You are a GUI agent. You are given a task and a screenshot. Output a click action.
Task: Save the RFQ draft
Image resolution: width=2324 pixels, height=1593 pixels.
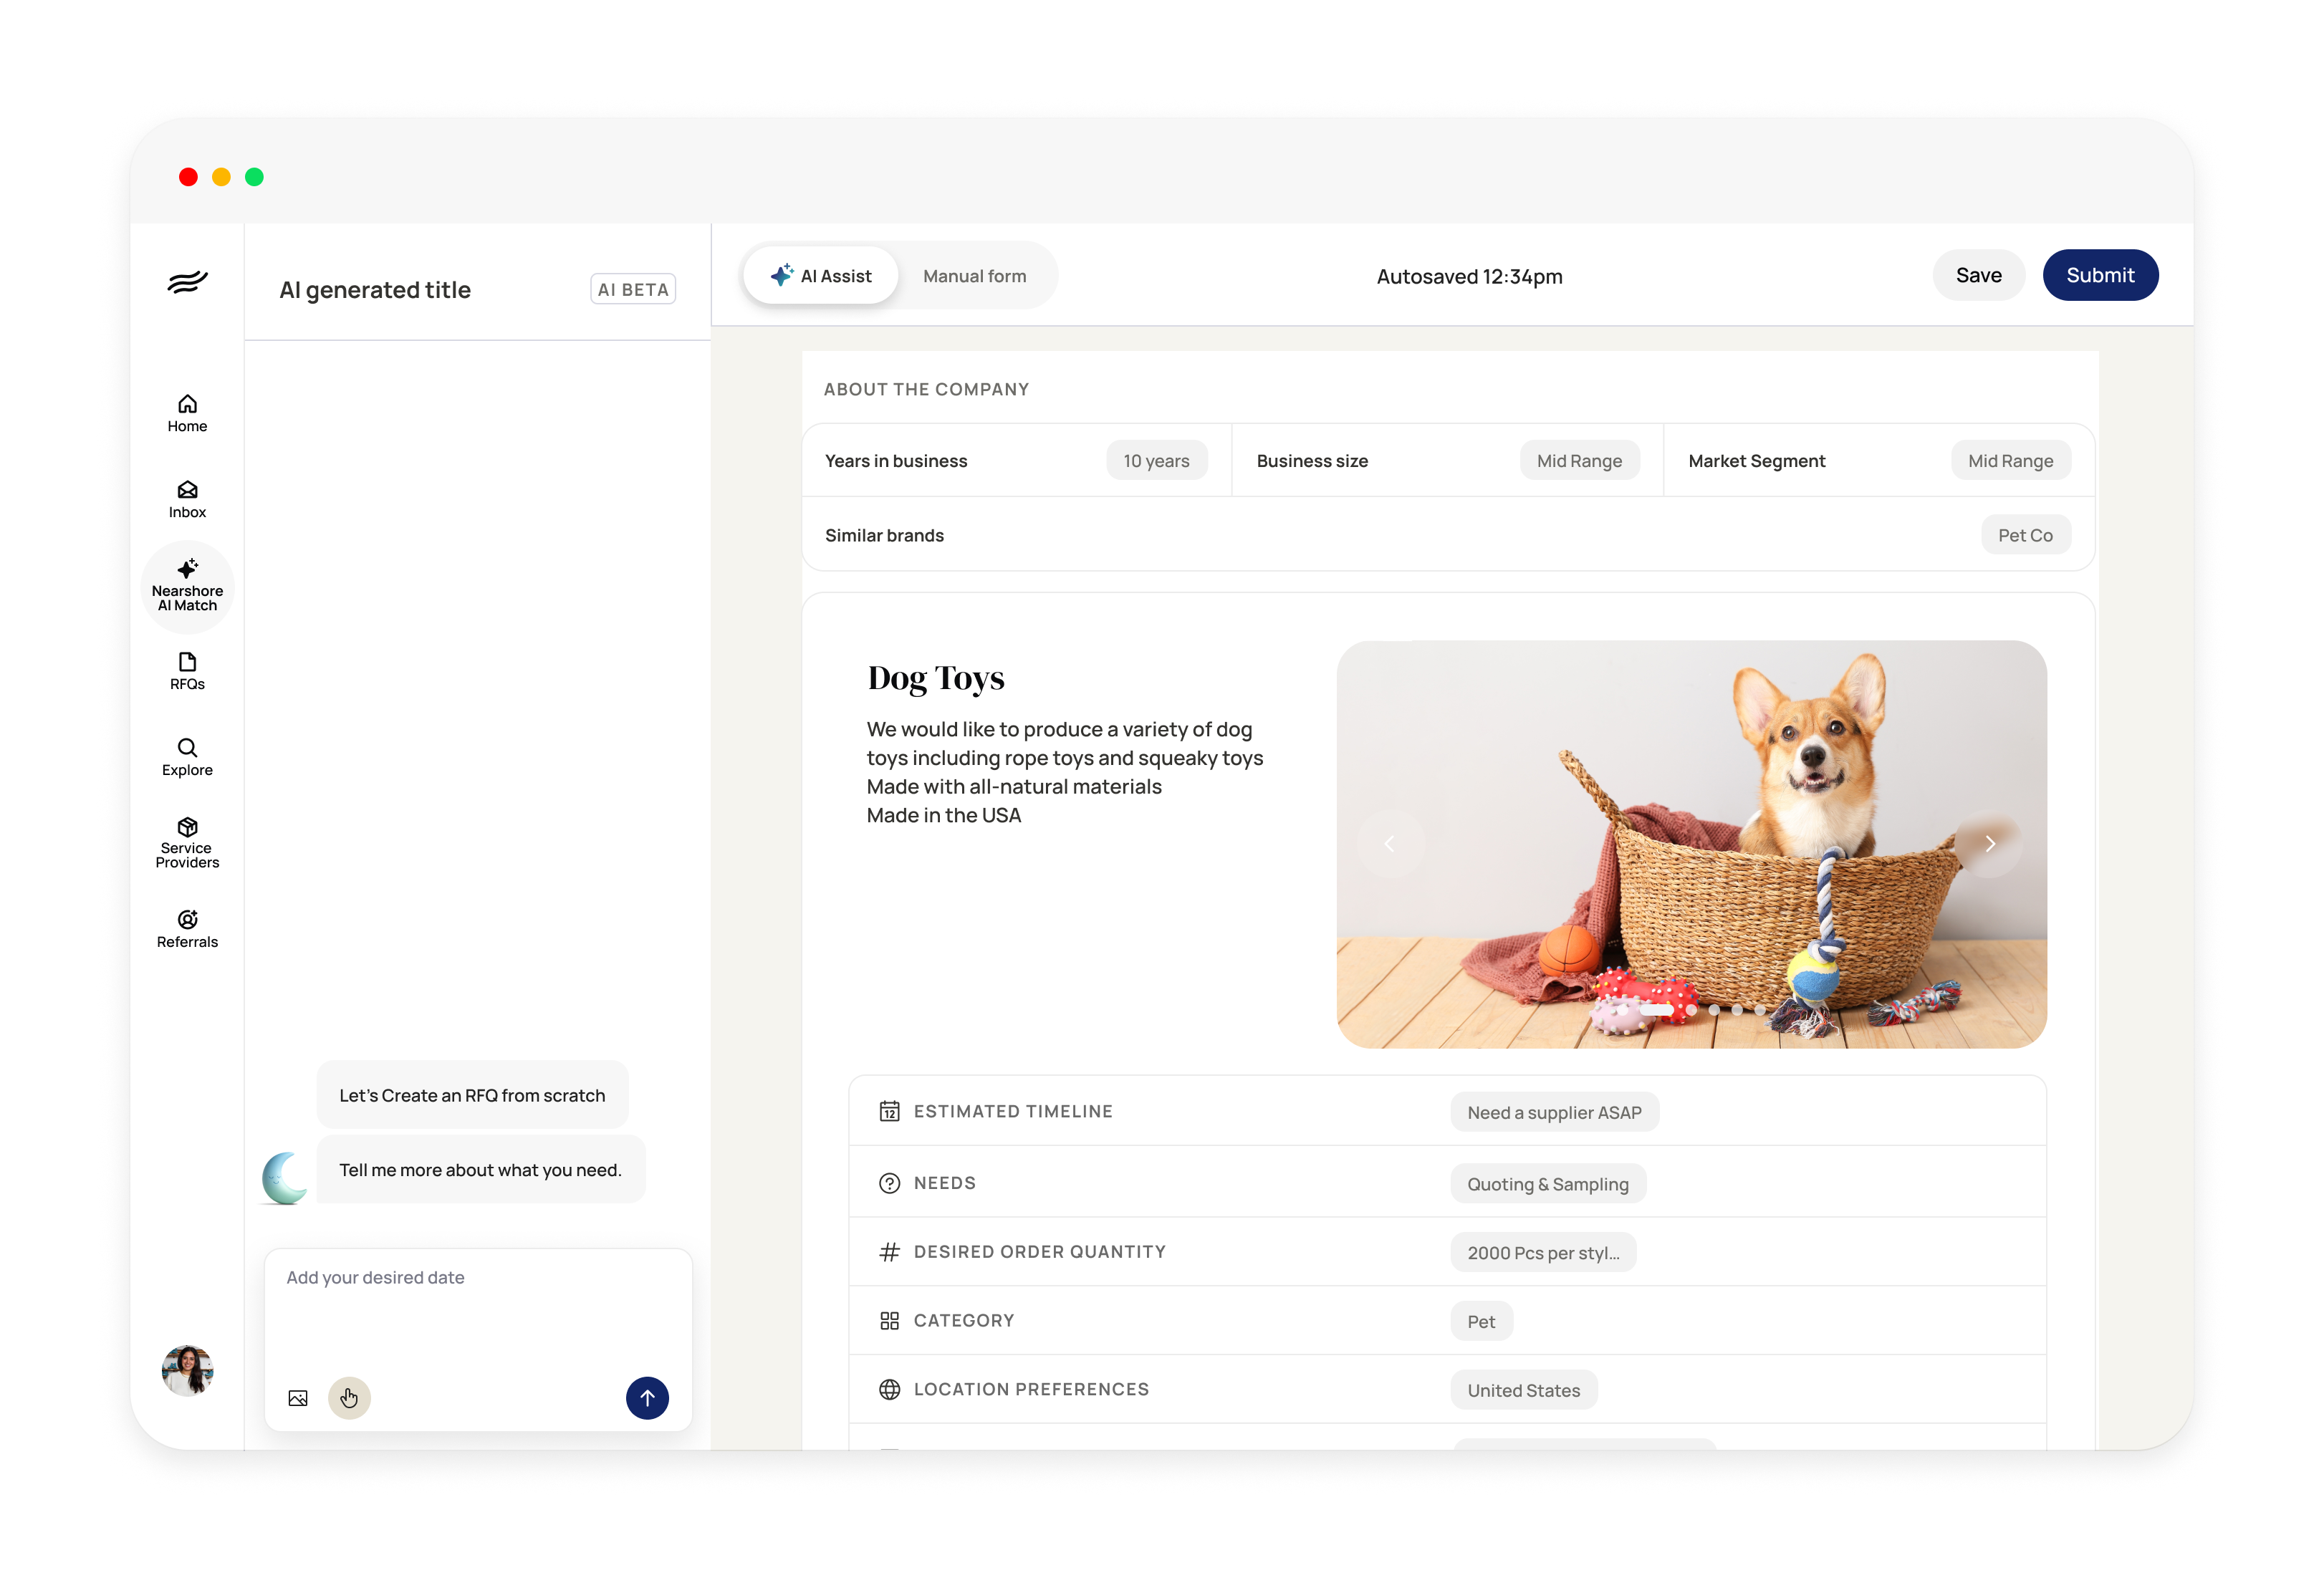(x=1979, y=275)
